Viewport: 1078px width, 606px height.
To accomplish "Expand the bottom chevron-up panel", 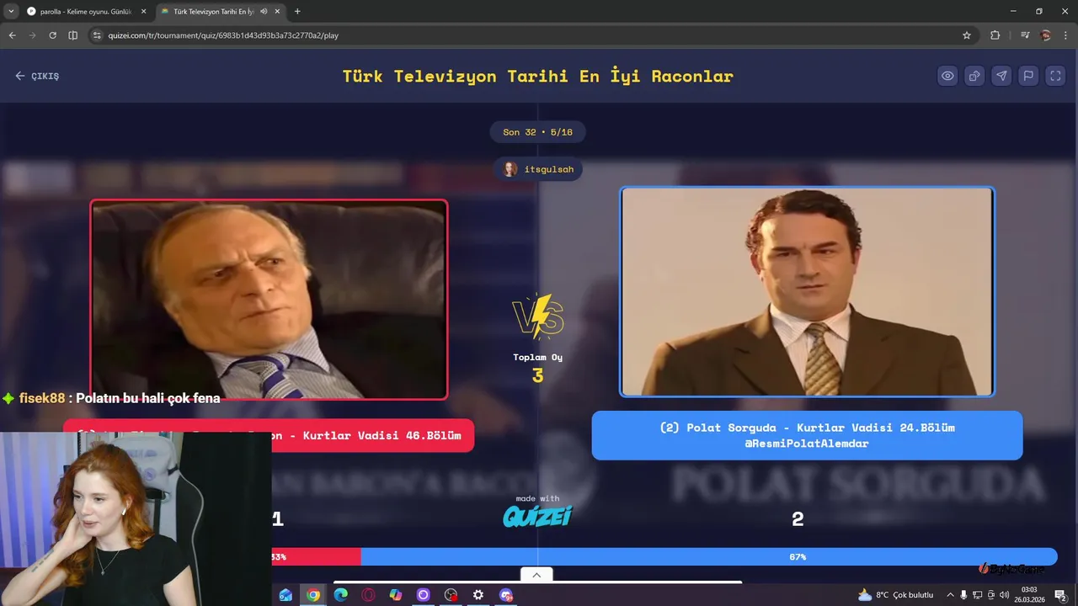I will click(536, 575).
